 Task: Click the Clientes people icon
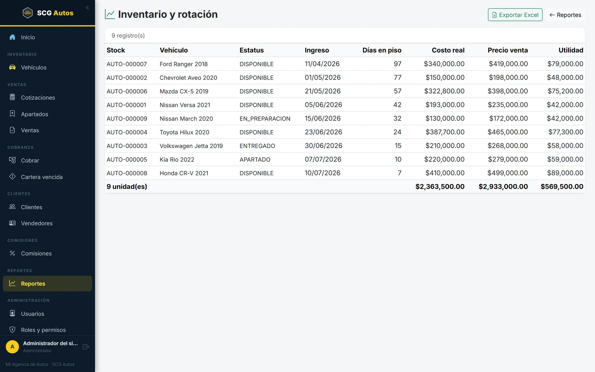[x=12, y=206]
